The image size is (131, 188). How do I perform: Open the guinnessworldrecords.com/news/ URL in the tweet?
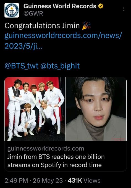click(63, 36)
